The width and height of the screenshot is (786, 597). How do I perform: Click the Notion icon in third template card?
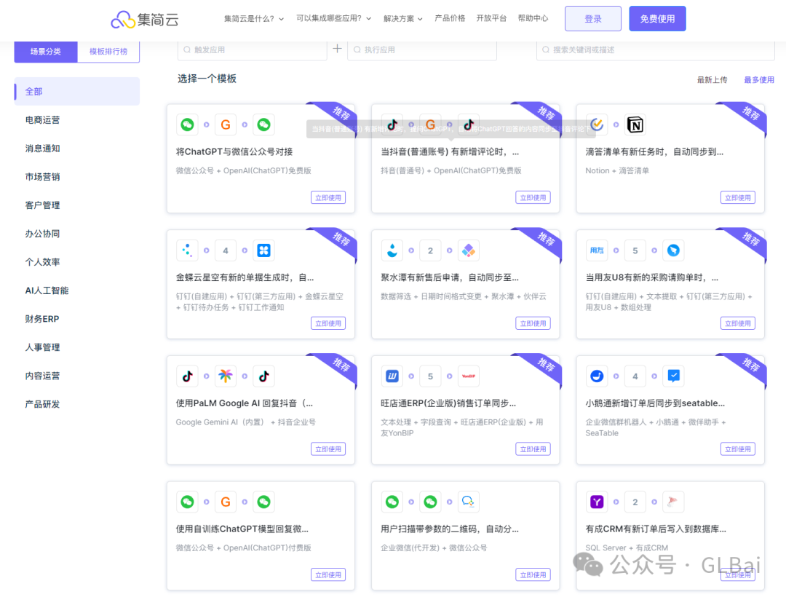pos(635,125)
